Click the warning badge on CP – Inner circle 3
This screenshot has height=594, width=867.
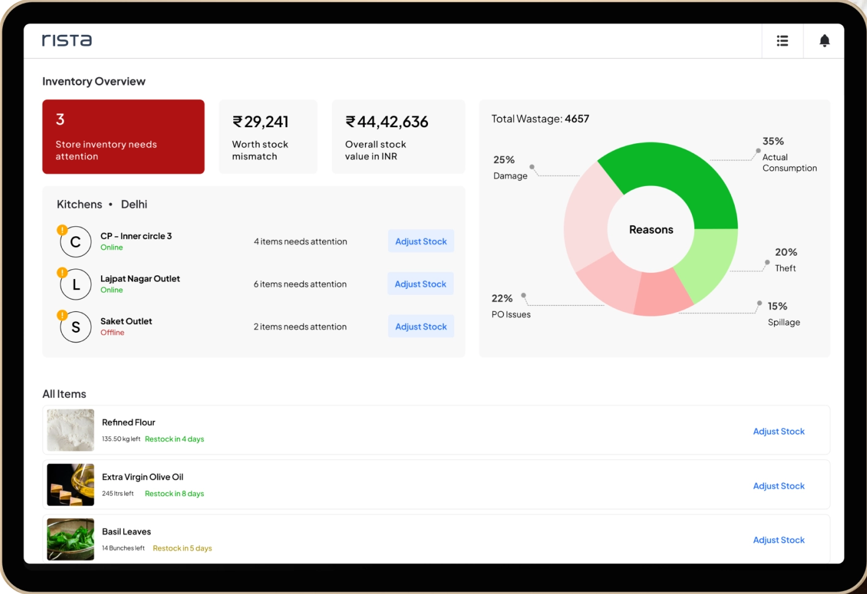(61, 229)
